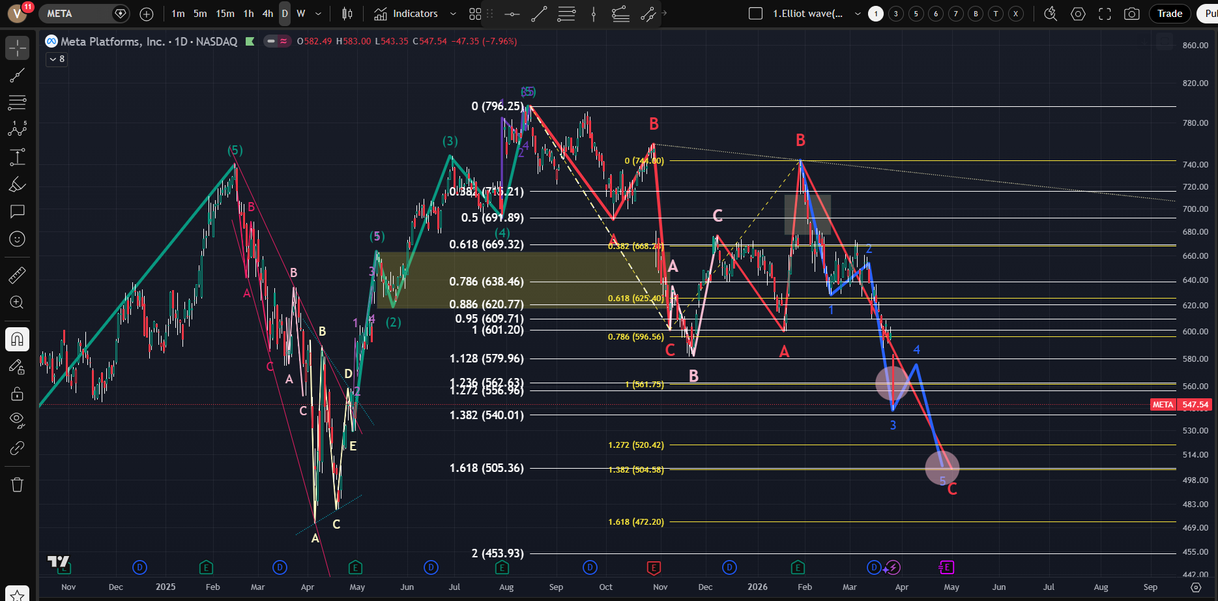The height and width of the screenshot is (601, 1218).
Task: Select the Fibonacci retracement tool in left sidebar
Action: click(x=17, y=102)
